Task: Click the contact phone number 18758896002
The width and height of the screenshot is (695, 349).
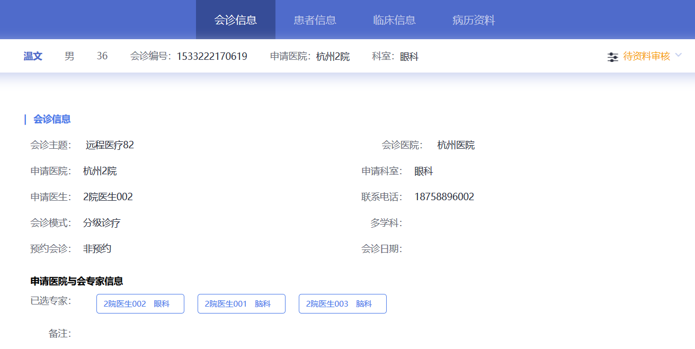Action: pyautogui.click(x=444, y=197)
